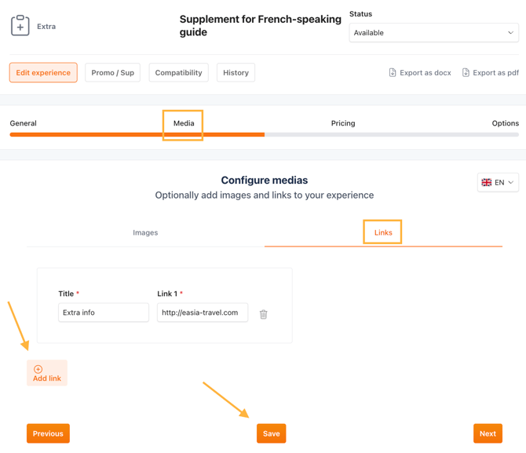
Task: Go to the Media step
Action: [x=184, y=123]
